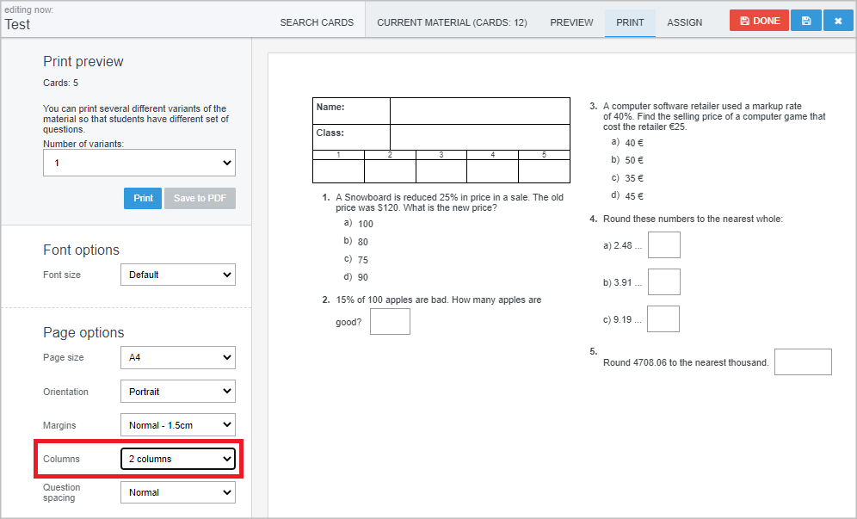Click score cell under column 4
The height and width of the screenshot is (519, 857).
click(x=492, y=171)
